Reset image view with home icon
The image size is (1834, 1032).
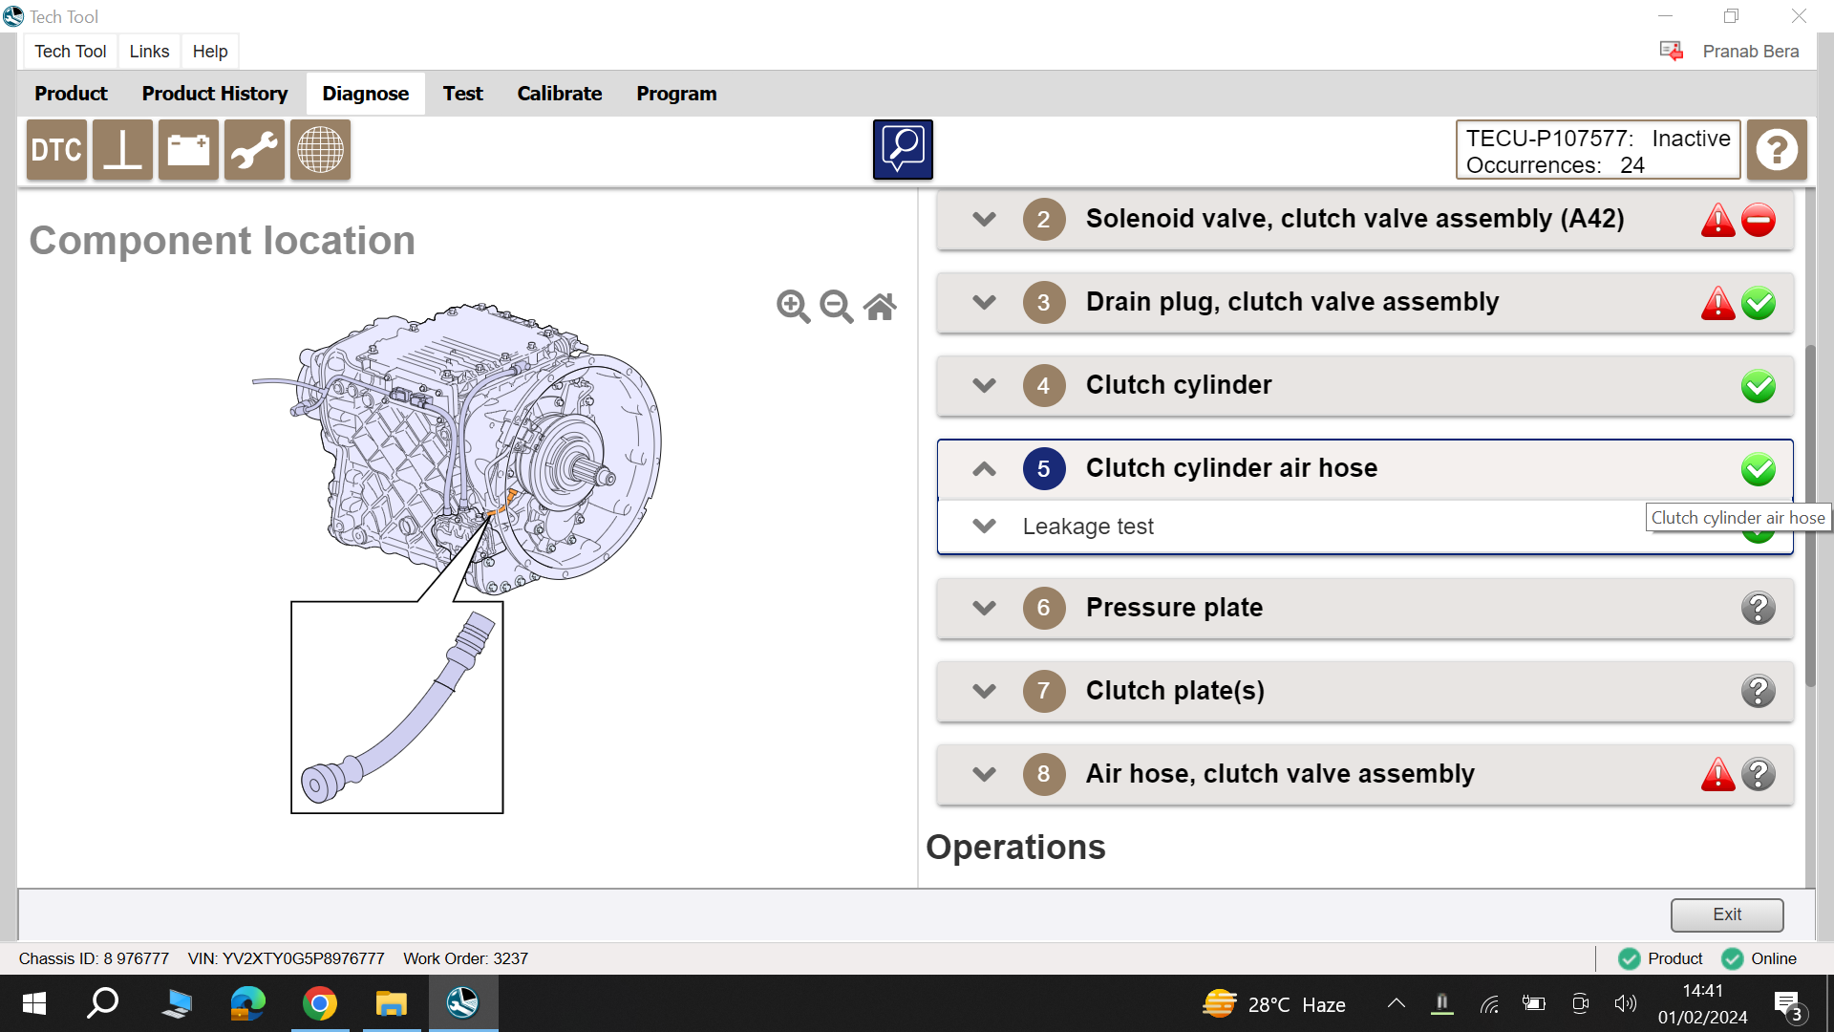click(x=880, y=307)
